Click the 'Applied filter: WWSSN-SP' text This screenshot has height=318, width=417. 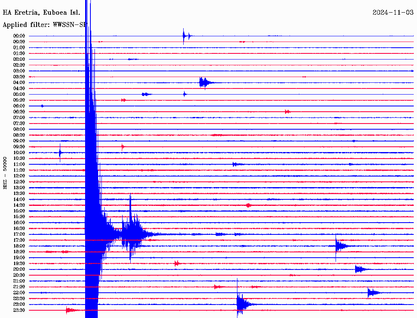coord(45,25)
